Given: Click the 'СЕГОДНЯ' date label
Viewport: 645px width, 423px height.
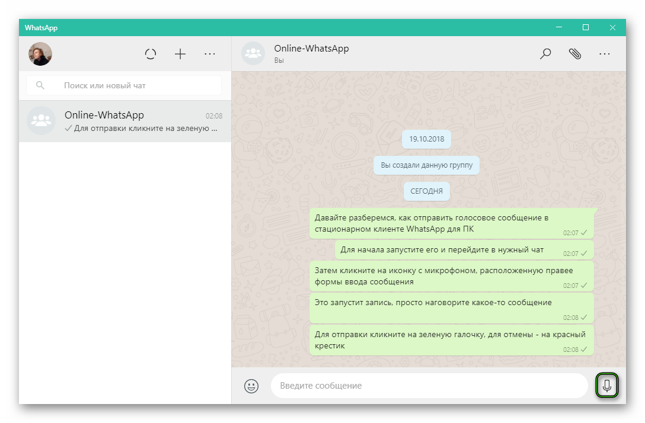Looking at the screenshot, I should 427,191.
